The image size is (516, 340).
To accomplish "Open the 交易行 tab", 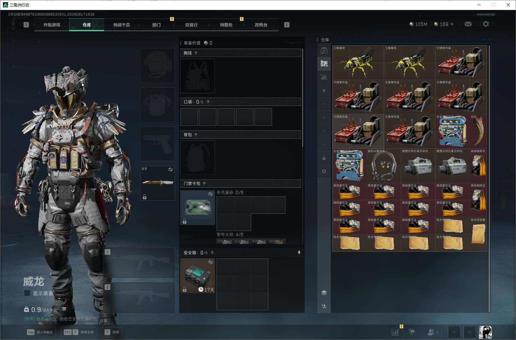I will pyautogui.click(x=191, y=25).
